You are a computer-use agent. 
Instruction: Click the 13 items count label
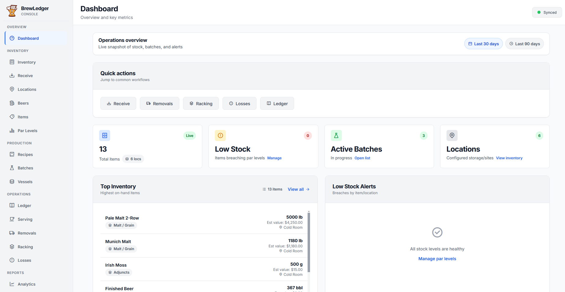272,189
